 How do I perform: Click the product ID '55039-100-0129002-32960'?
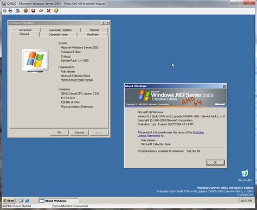click(x=76, y=80)
